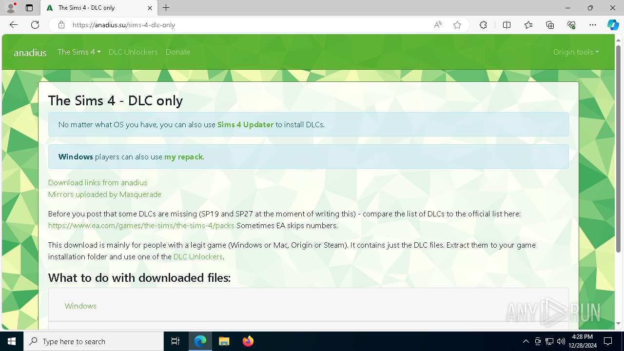
Task: View site information lock icon
Action: tap(61, 25)
